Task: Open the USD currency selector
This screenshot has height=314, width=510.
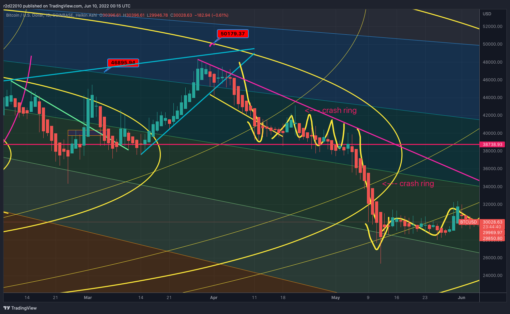Action: [487, 14]
